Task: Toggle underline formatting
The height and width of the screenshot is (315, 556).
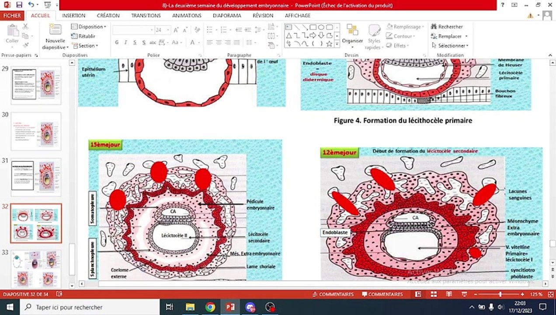Action: click(x=135, y=42)
